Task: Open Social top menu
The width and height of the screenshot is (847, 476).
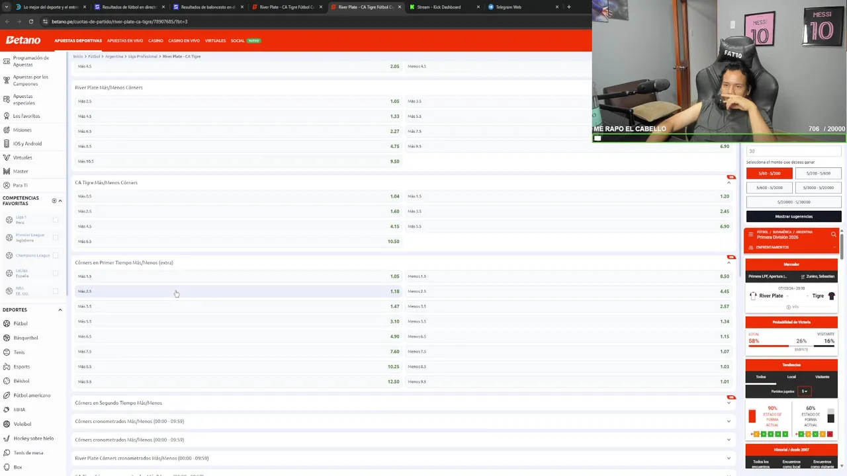Action: point(238,41)
